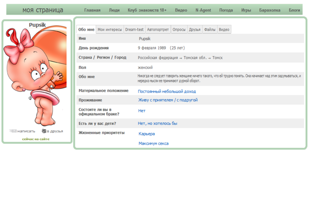This screenshot has height=221, width=313.
Task: Open Клуб знакомств 18+ in the navigation bar
Action: 147,10
